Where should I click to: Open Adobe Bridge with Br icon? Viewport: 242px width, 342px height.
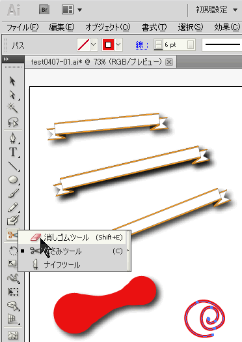[x=44, y=10]
